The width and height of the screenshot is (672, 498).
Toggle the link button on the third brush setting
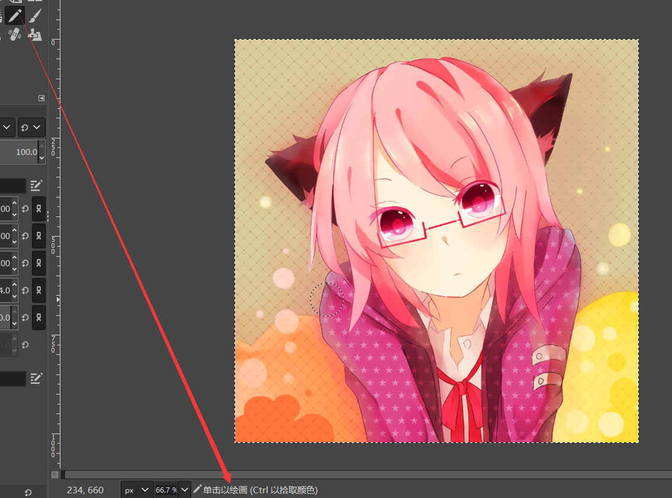pyautogui.click(x=38, y=263)
